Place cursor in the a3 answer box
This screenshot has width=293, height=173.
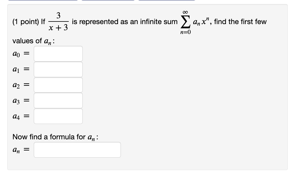coord(58,100)
